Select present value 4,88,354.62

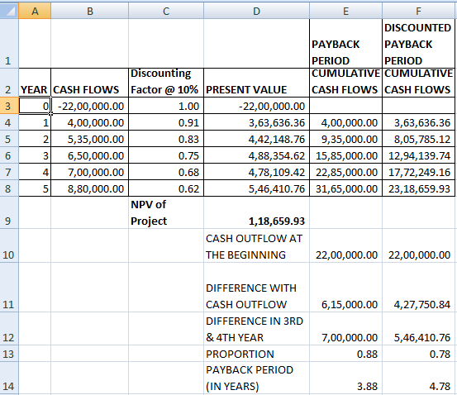tap(256, 155)
